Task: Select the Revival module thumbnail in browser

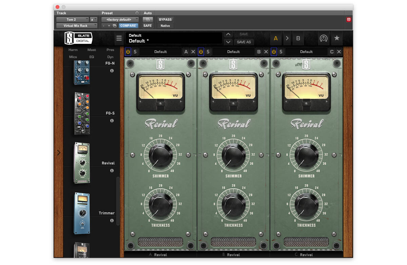Action: (82, 164)
